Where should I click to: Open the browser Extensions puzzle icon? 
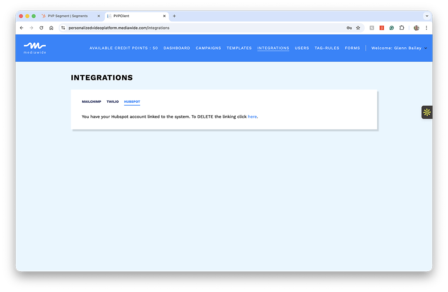[x=402, y=28]
